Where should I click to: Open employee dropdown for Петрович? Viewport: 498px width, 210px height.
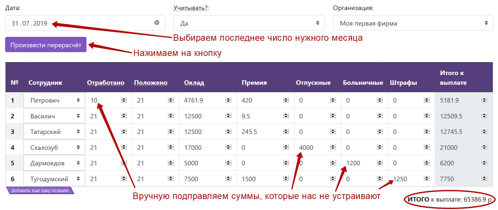(x=54, y=100)
